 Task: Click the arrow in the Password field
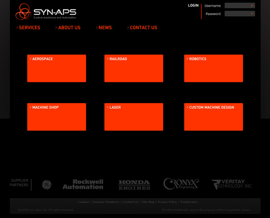(x=252, y=14)
